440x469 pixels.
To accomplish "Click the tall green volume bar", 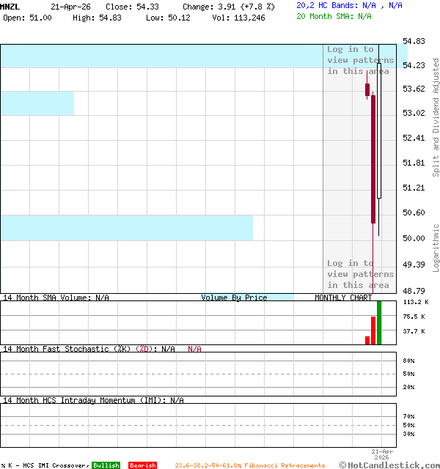I will [379, 322].
